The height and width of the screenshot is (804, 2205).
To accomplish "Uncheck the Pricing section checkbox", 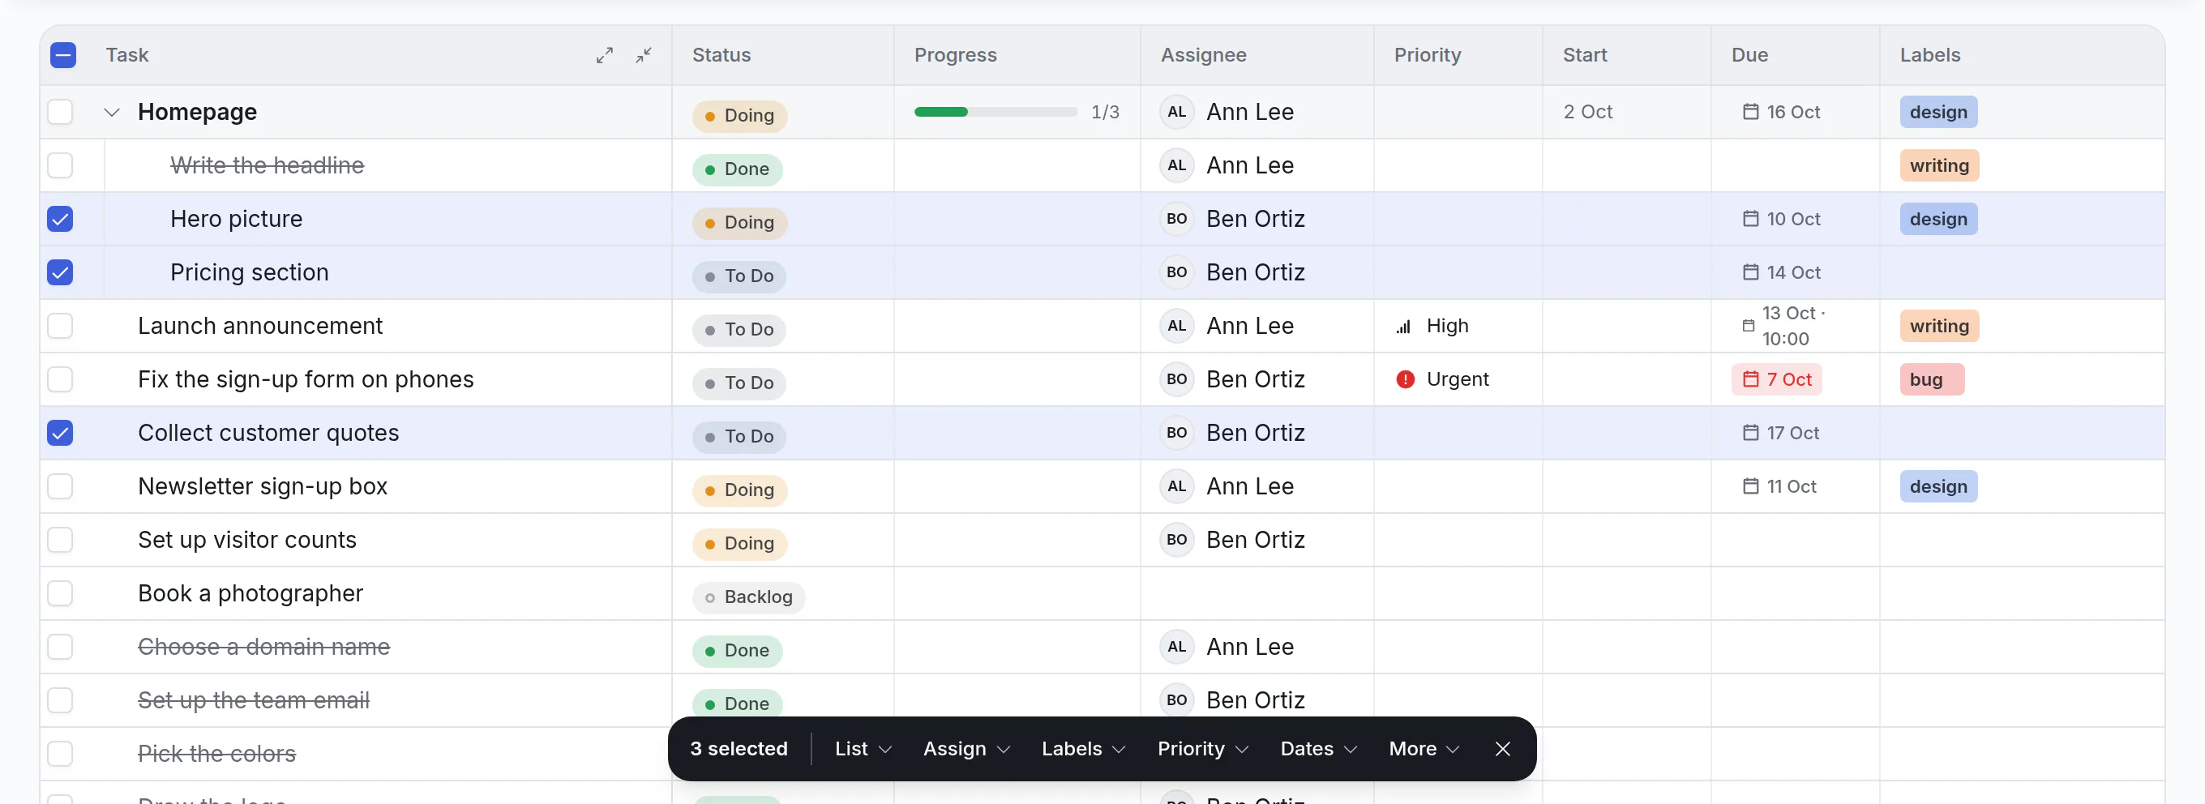I will pos(60,272).
